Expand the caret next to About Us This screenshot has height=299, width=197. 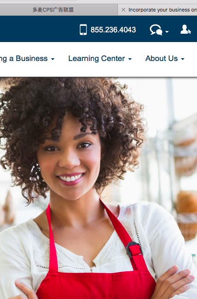[x=183, y=59]
